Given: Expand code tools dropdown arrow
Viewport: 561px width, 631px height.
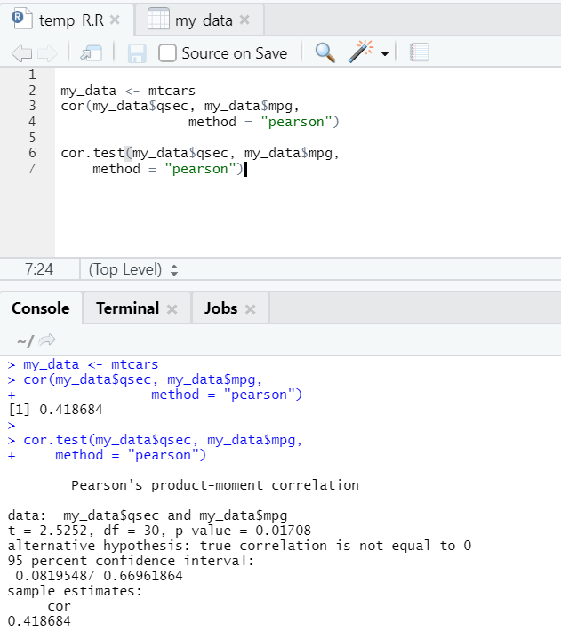Looking at the screenshot, I should [385, 54].
